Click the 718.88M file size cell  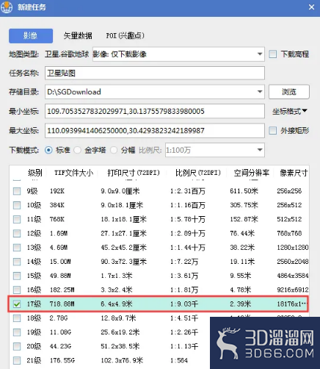(62, 304)
